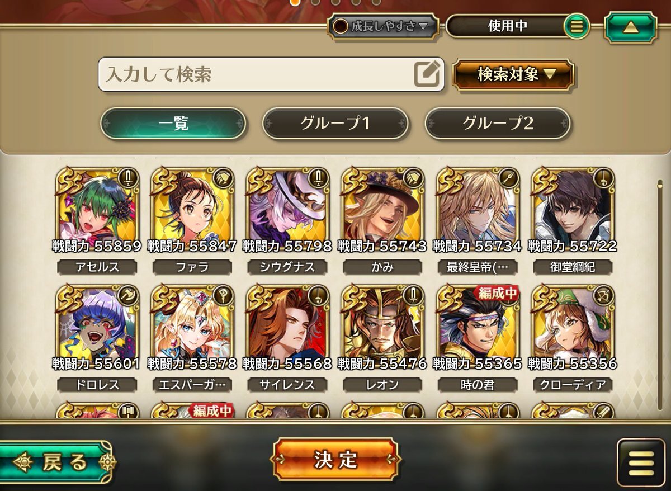Viewport: 671px width, 491px height.
Task: Open the 成長しやすさ sort dropdown
Action: pos(383,26)
